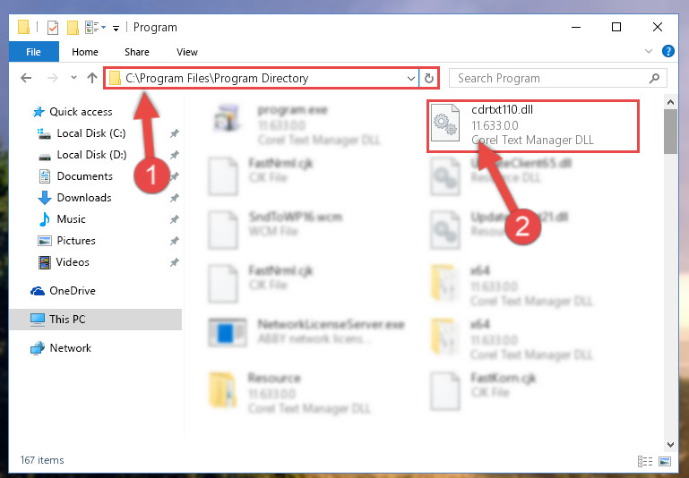Go back to the previous folder
The width and height of the screenshot is (689, 478).
[26, 78]
